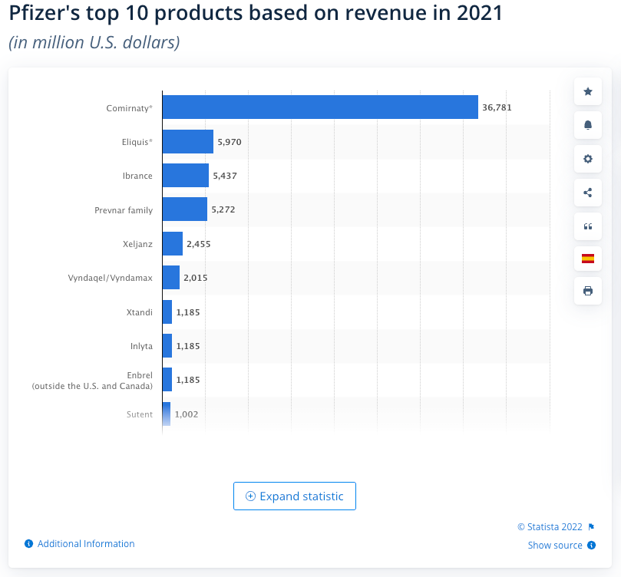
Task: Click the Sutent axis label
Action: 140,414
